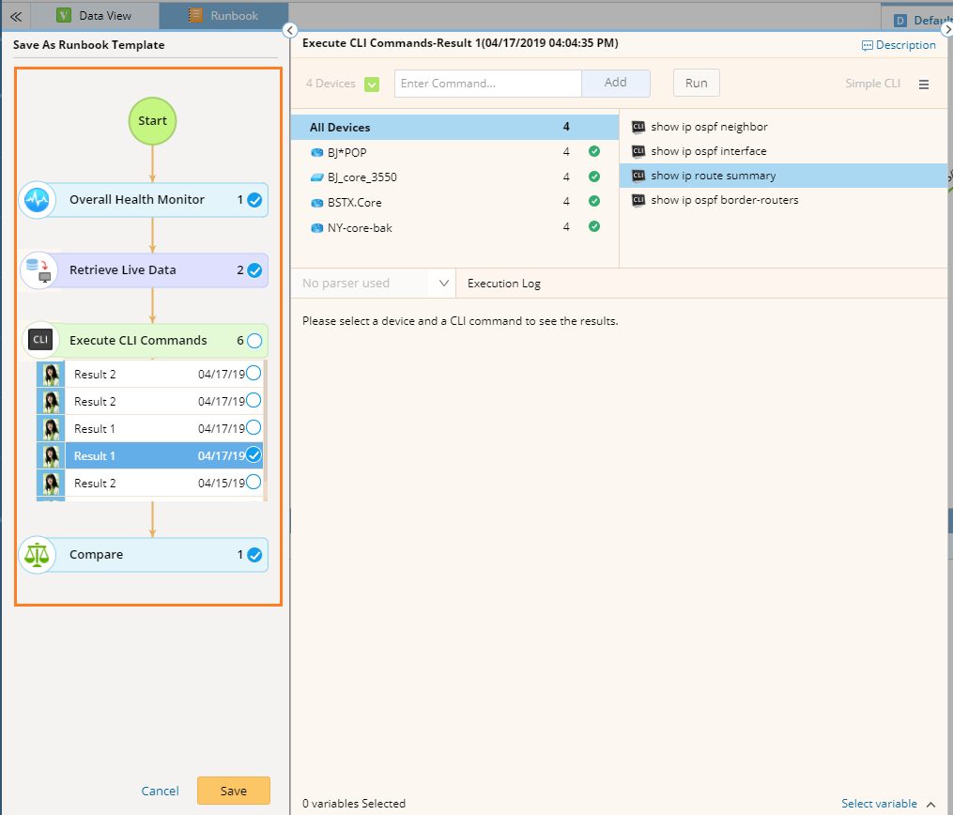Click the green status check for BJ_core_3550
The image size is (953, 815).
click(x=594, y=177)
